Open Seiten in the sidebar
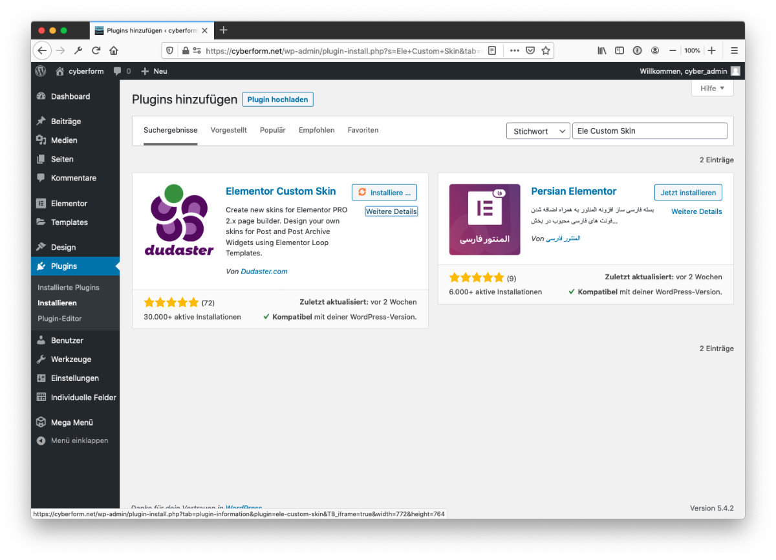 click(75, 159)
